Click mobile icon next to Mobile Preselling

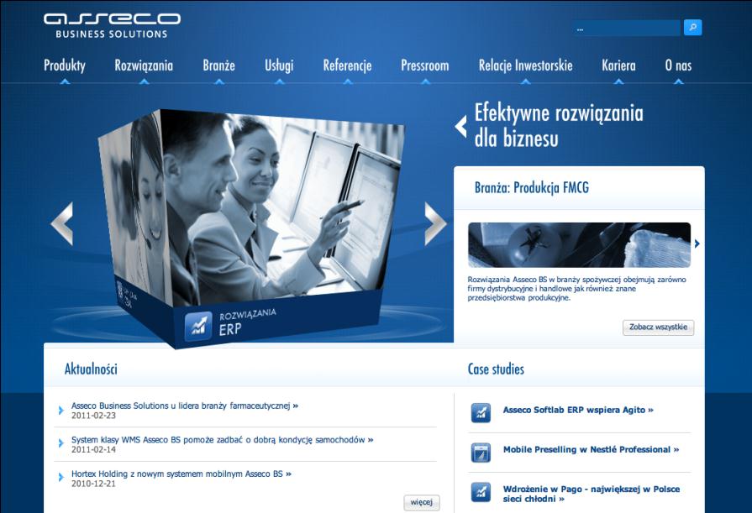pos(481,453)
